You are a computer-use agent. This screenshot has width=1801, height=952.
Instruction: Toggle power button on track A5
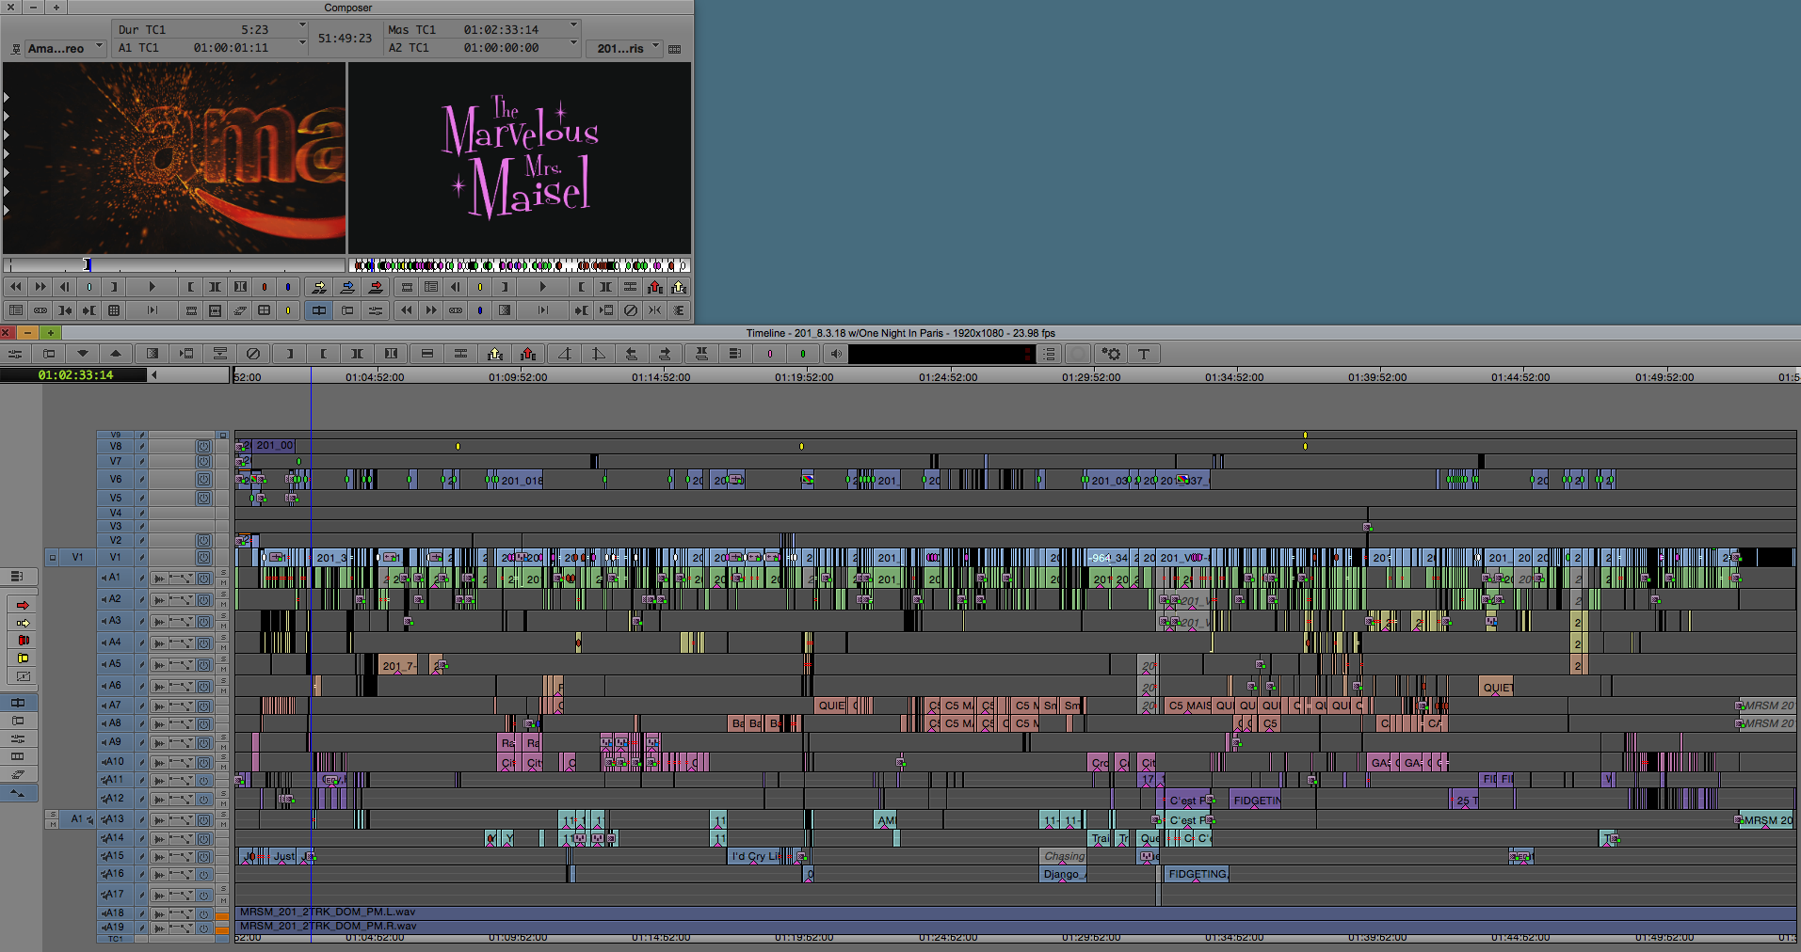[203, 664]
